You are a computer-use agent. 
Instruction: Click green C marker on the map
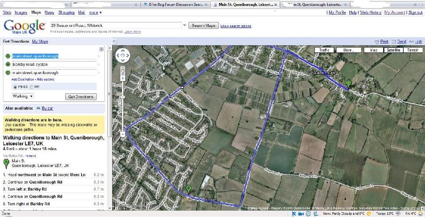point(349,84)
